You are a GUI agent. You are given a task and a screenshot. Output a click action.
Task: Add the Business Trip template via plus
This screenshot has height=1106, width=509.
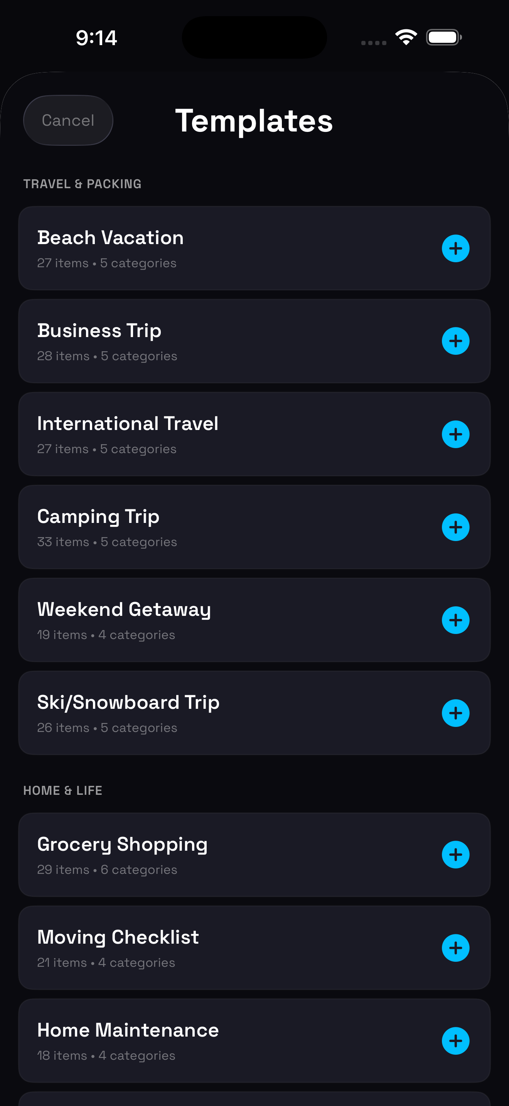click(455, 341)
